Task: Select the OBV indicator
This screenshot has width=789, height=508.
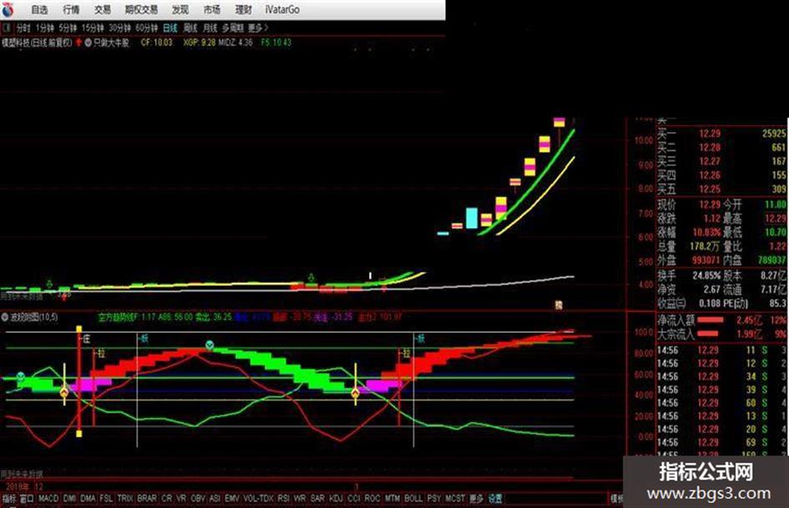Action: click(198, 499)
